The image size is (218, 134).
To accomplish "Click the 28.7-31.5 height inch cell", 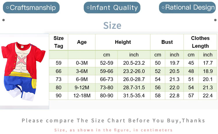I will point(134,87).
